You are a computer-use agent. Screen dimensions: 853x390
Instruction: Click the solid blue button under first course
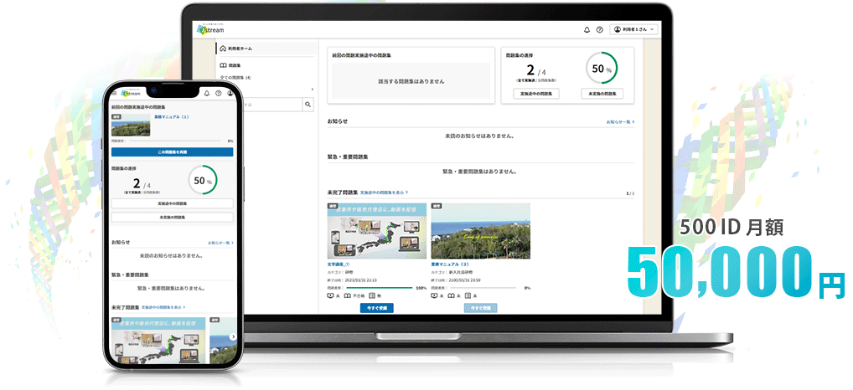tap(376, 308)
